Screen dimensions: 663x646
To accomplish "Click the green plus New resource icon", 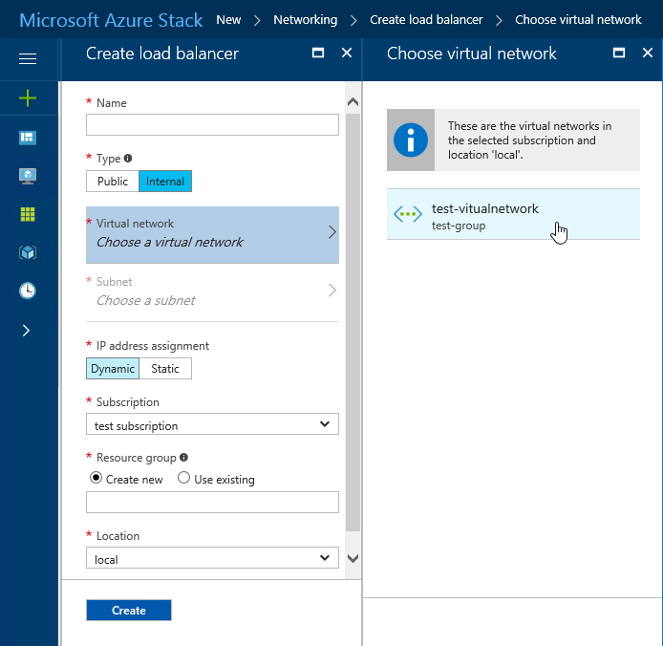I will [x=28, y=98].
